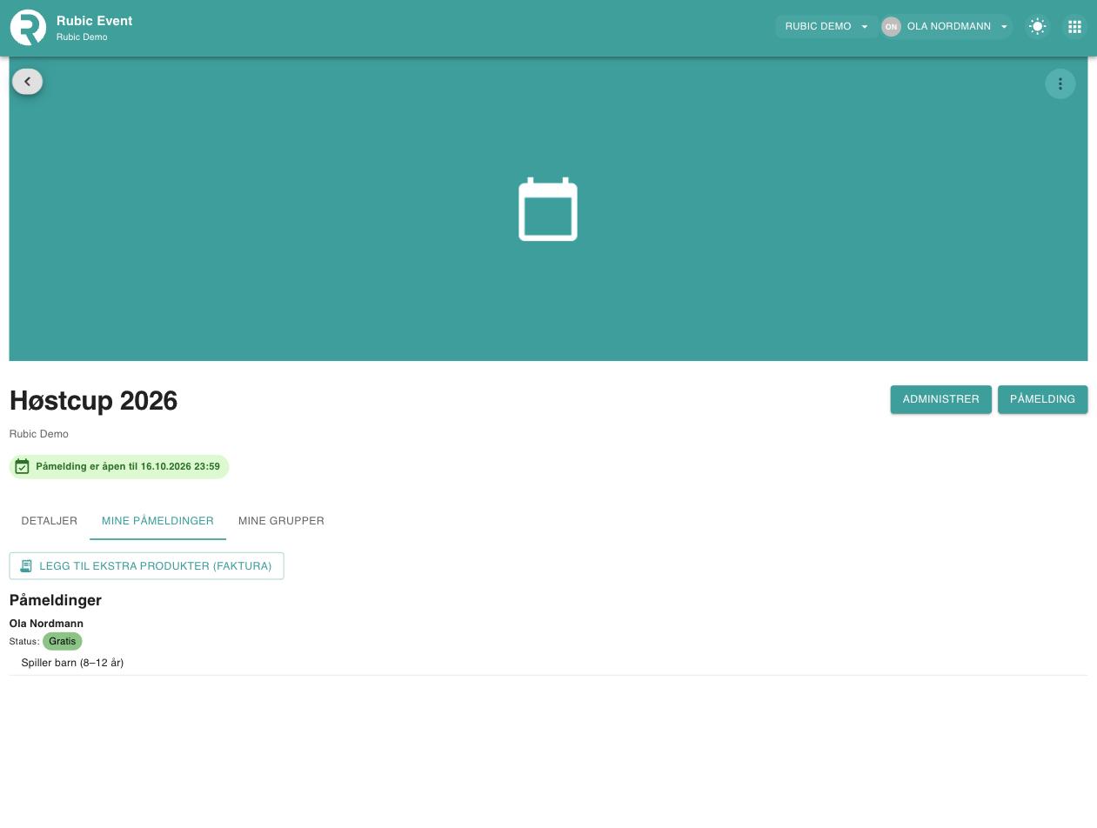
Task: Go back using the chevron arrow button
Action: [x=28, y=82]
